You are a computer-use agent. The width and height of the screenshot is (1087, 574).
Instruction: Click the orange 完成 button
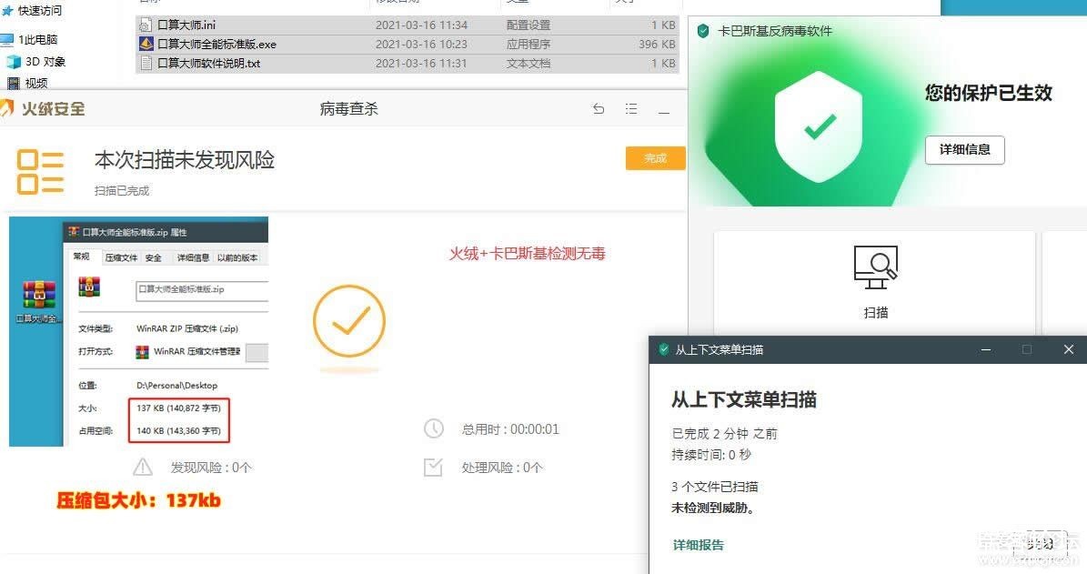pyautogui.click(x=655, y=158)
